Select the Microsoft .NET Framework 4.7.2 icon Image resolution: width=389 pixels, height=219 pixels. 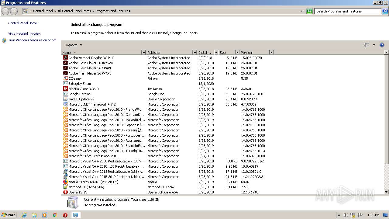65,104
